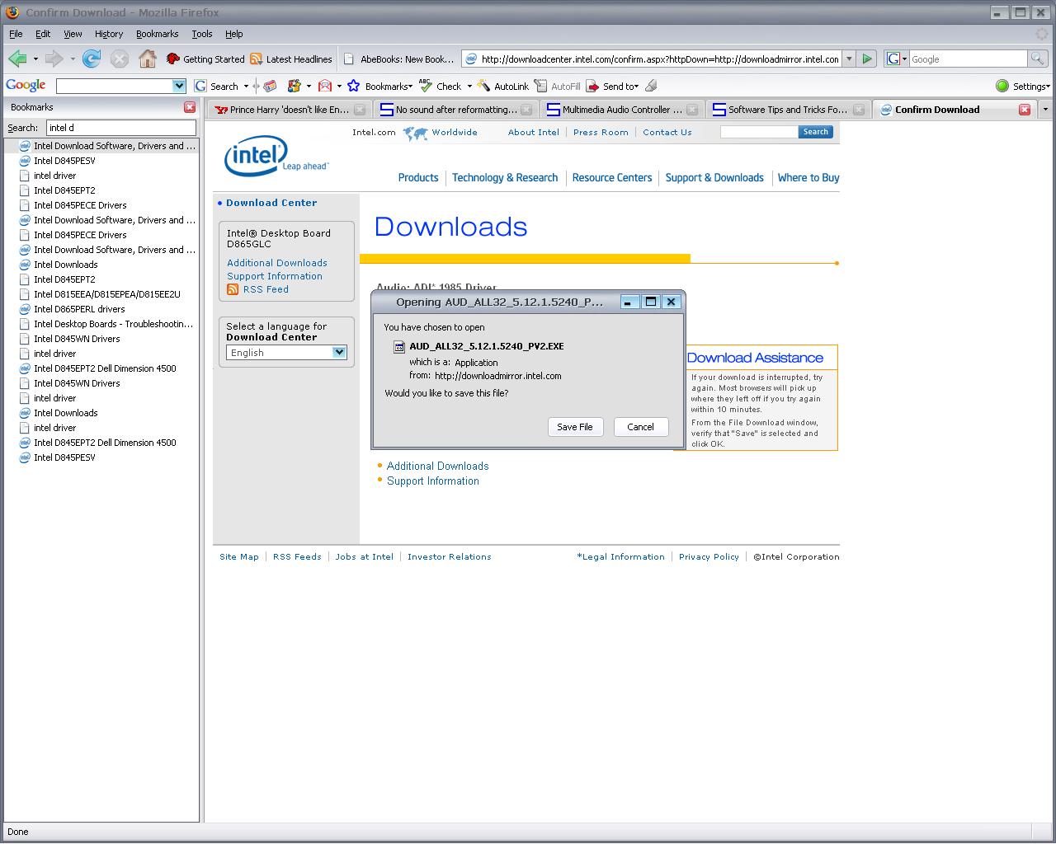Click the Intel site Search button
Screen dimensions: 1056x844
coord(815,132)
